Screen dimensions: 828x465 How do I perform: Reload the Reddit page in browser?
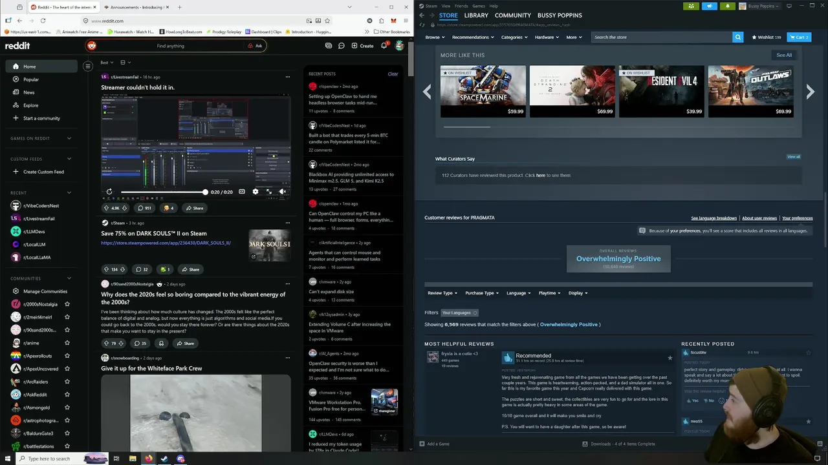(x=43, y=21)
